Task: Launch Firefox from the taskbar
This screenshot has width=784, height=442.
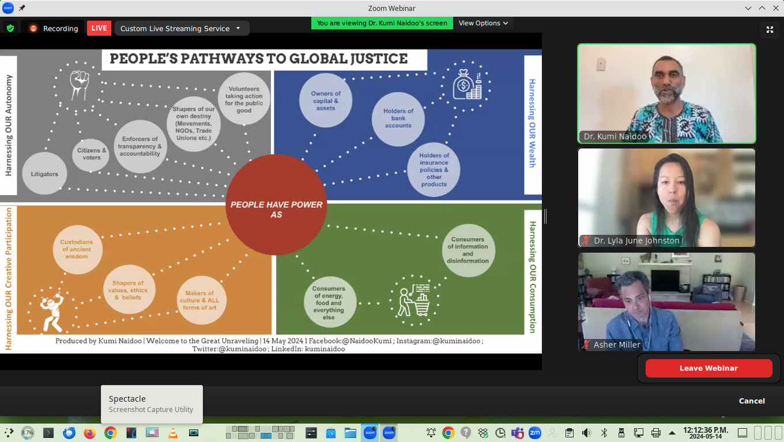Action: tap(89, 433)
